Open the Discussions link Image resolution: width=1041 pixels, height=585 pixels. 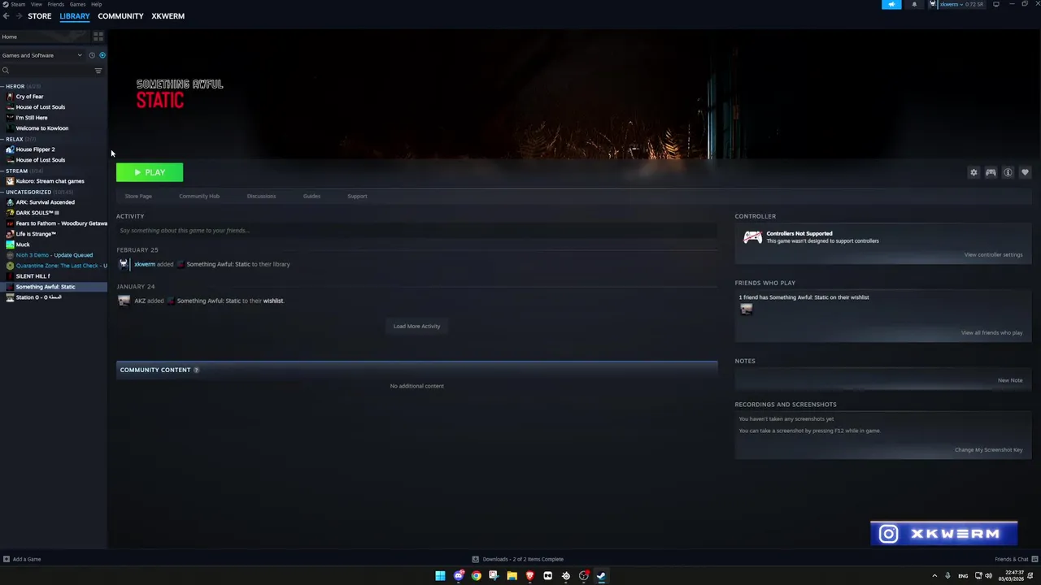(261, 196)
